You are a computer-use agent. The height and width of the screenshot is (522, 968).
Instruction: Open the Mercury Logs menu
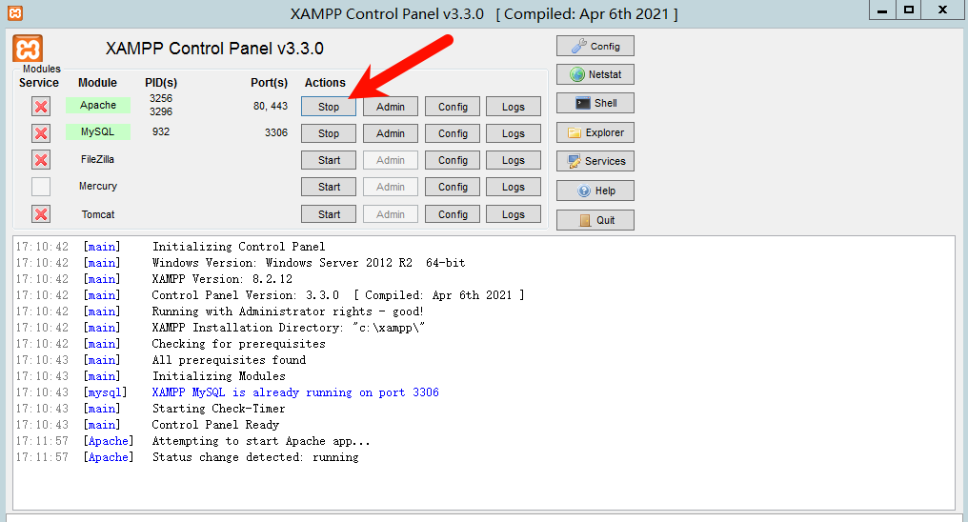coord(513,187)
